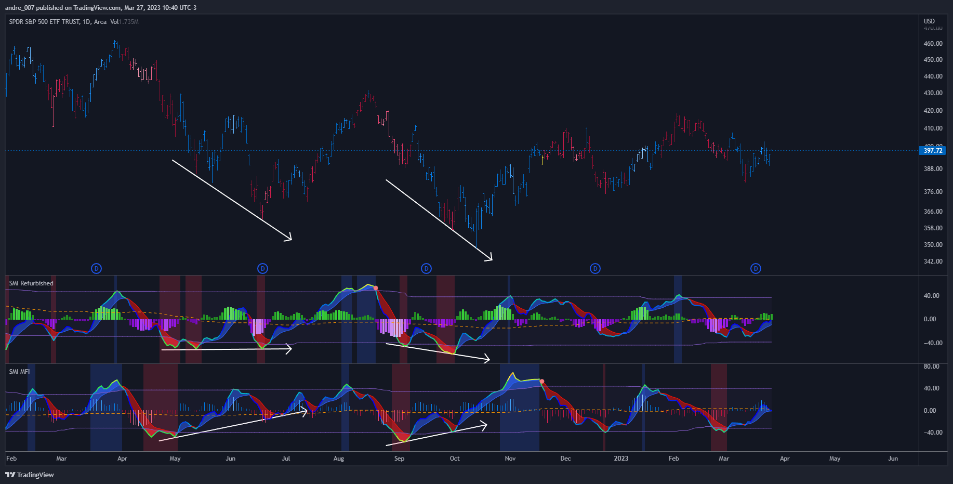Click the 0.00 label on the SMI Refurbished scale
This screenshot has height=484, width=953.
pos(930,319)
